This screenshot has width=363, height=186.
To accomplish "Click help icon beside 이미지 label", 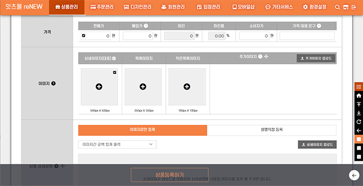I will (53, 83).
